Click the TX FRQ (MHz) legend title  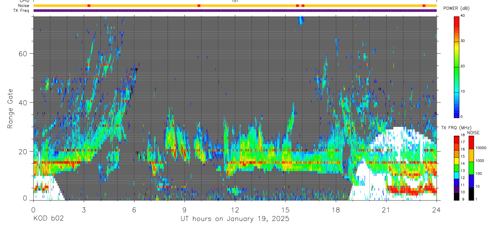tap(454, 128)
